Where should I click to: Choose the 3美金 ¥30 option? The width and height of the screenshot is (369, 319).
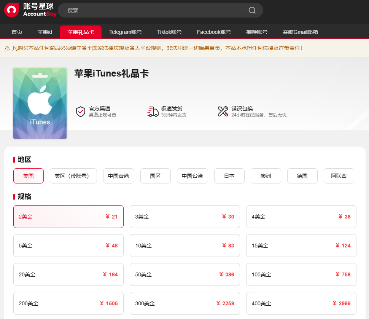[185, 217]
